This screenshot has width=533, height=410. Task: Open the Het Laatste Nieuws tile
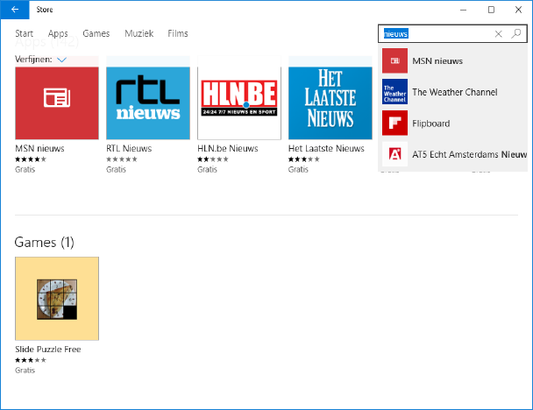(x=330, y=102)
